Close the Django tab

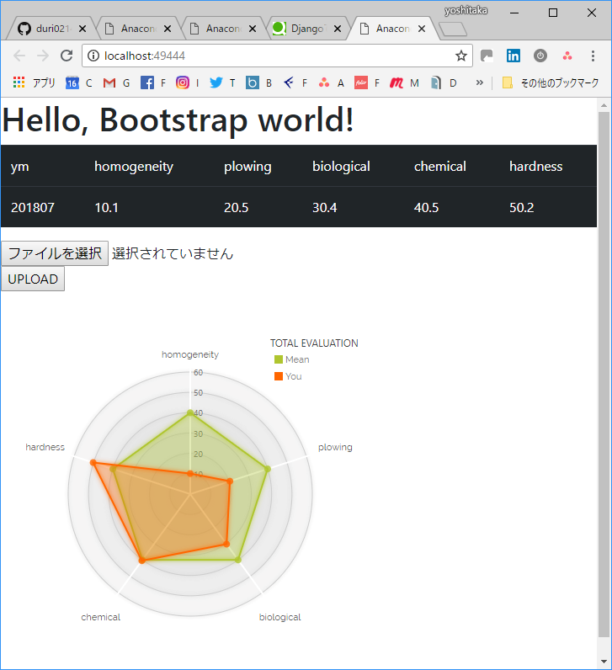click(x=338, y=29)
